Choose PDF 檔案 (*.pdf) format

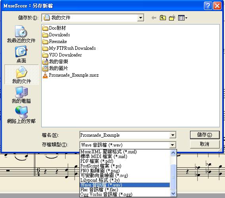click(x=97, y=161)
